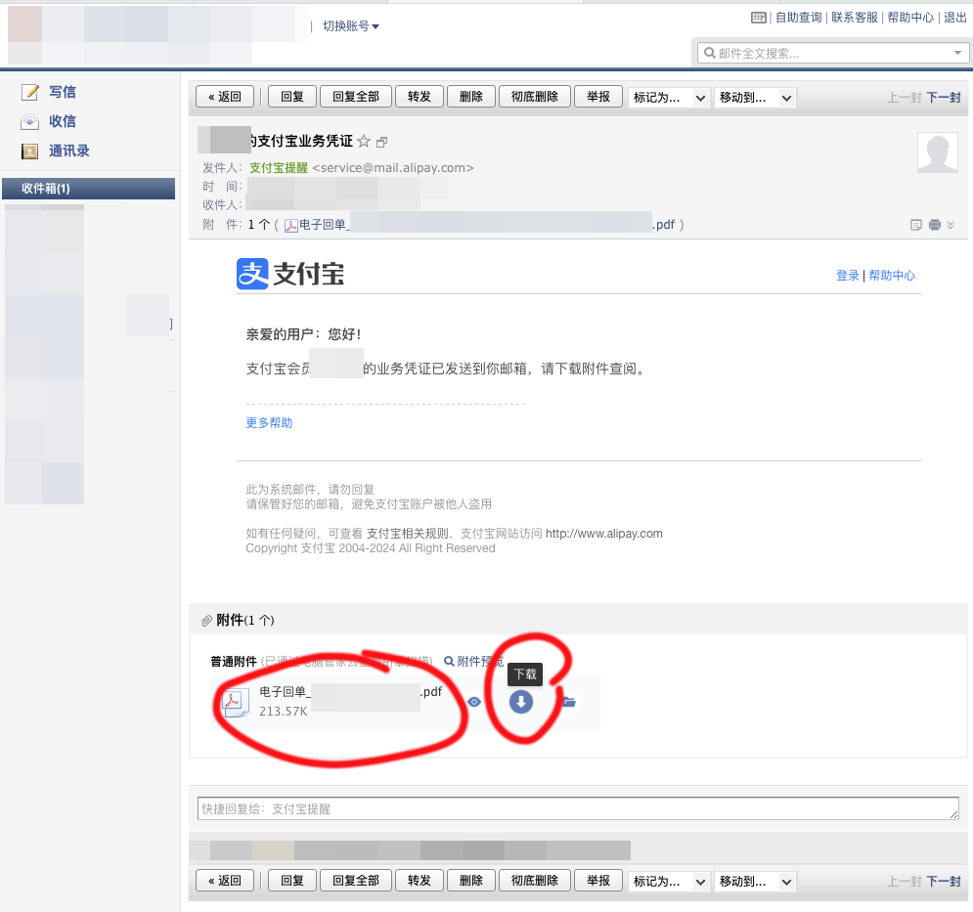
Task: Click the small PDF icon in header attachment line
Action: point(291,225)
